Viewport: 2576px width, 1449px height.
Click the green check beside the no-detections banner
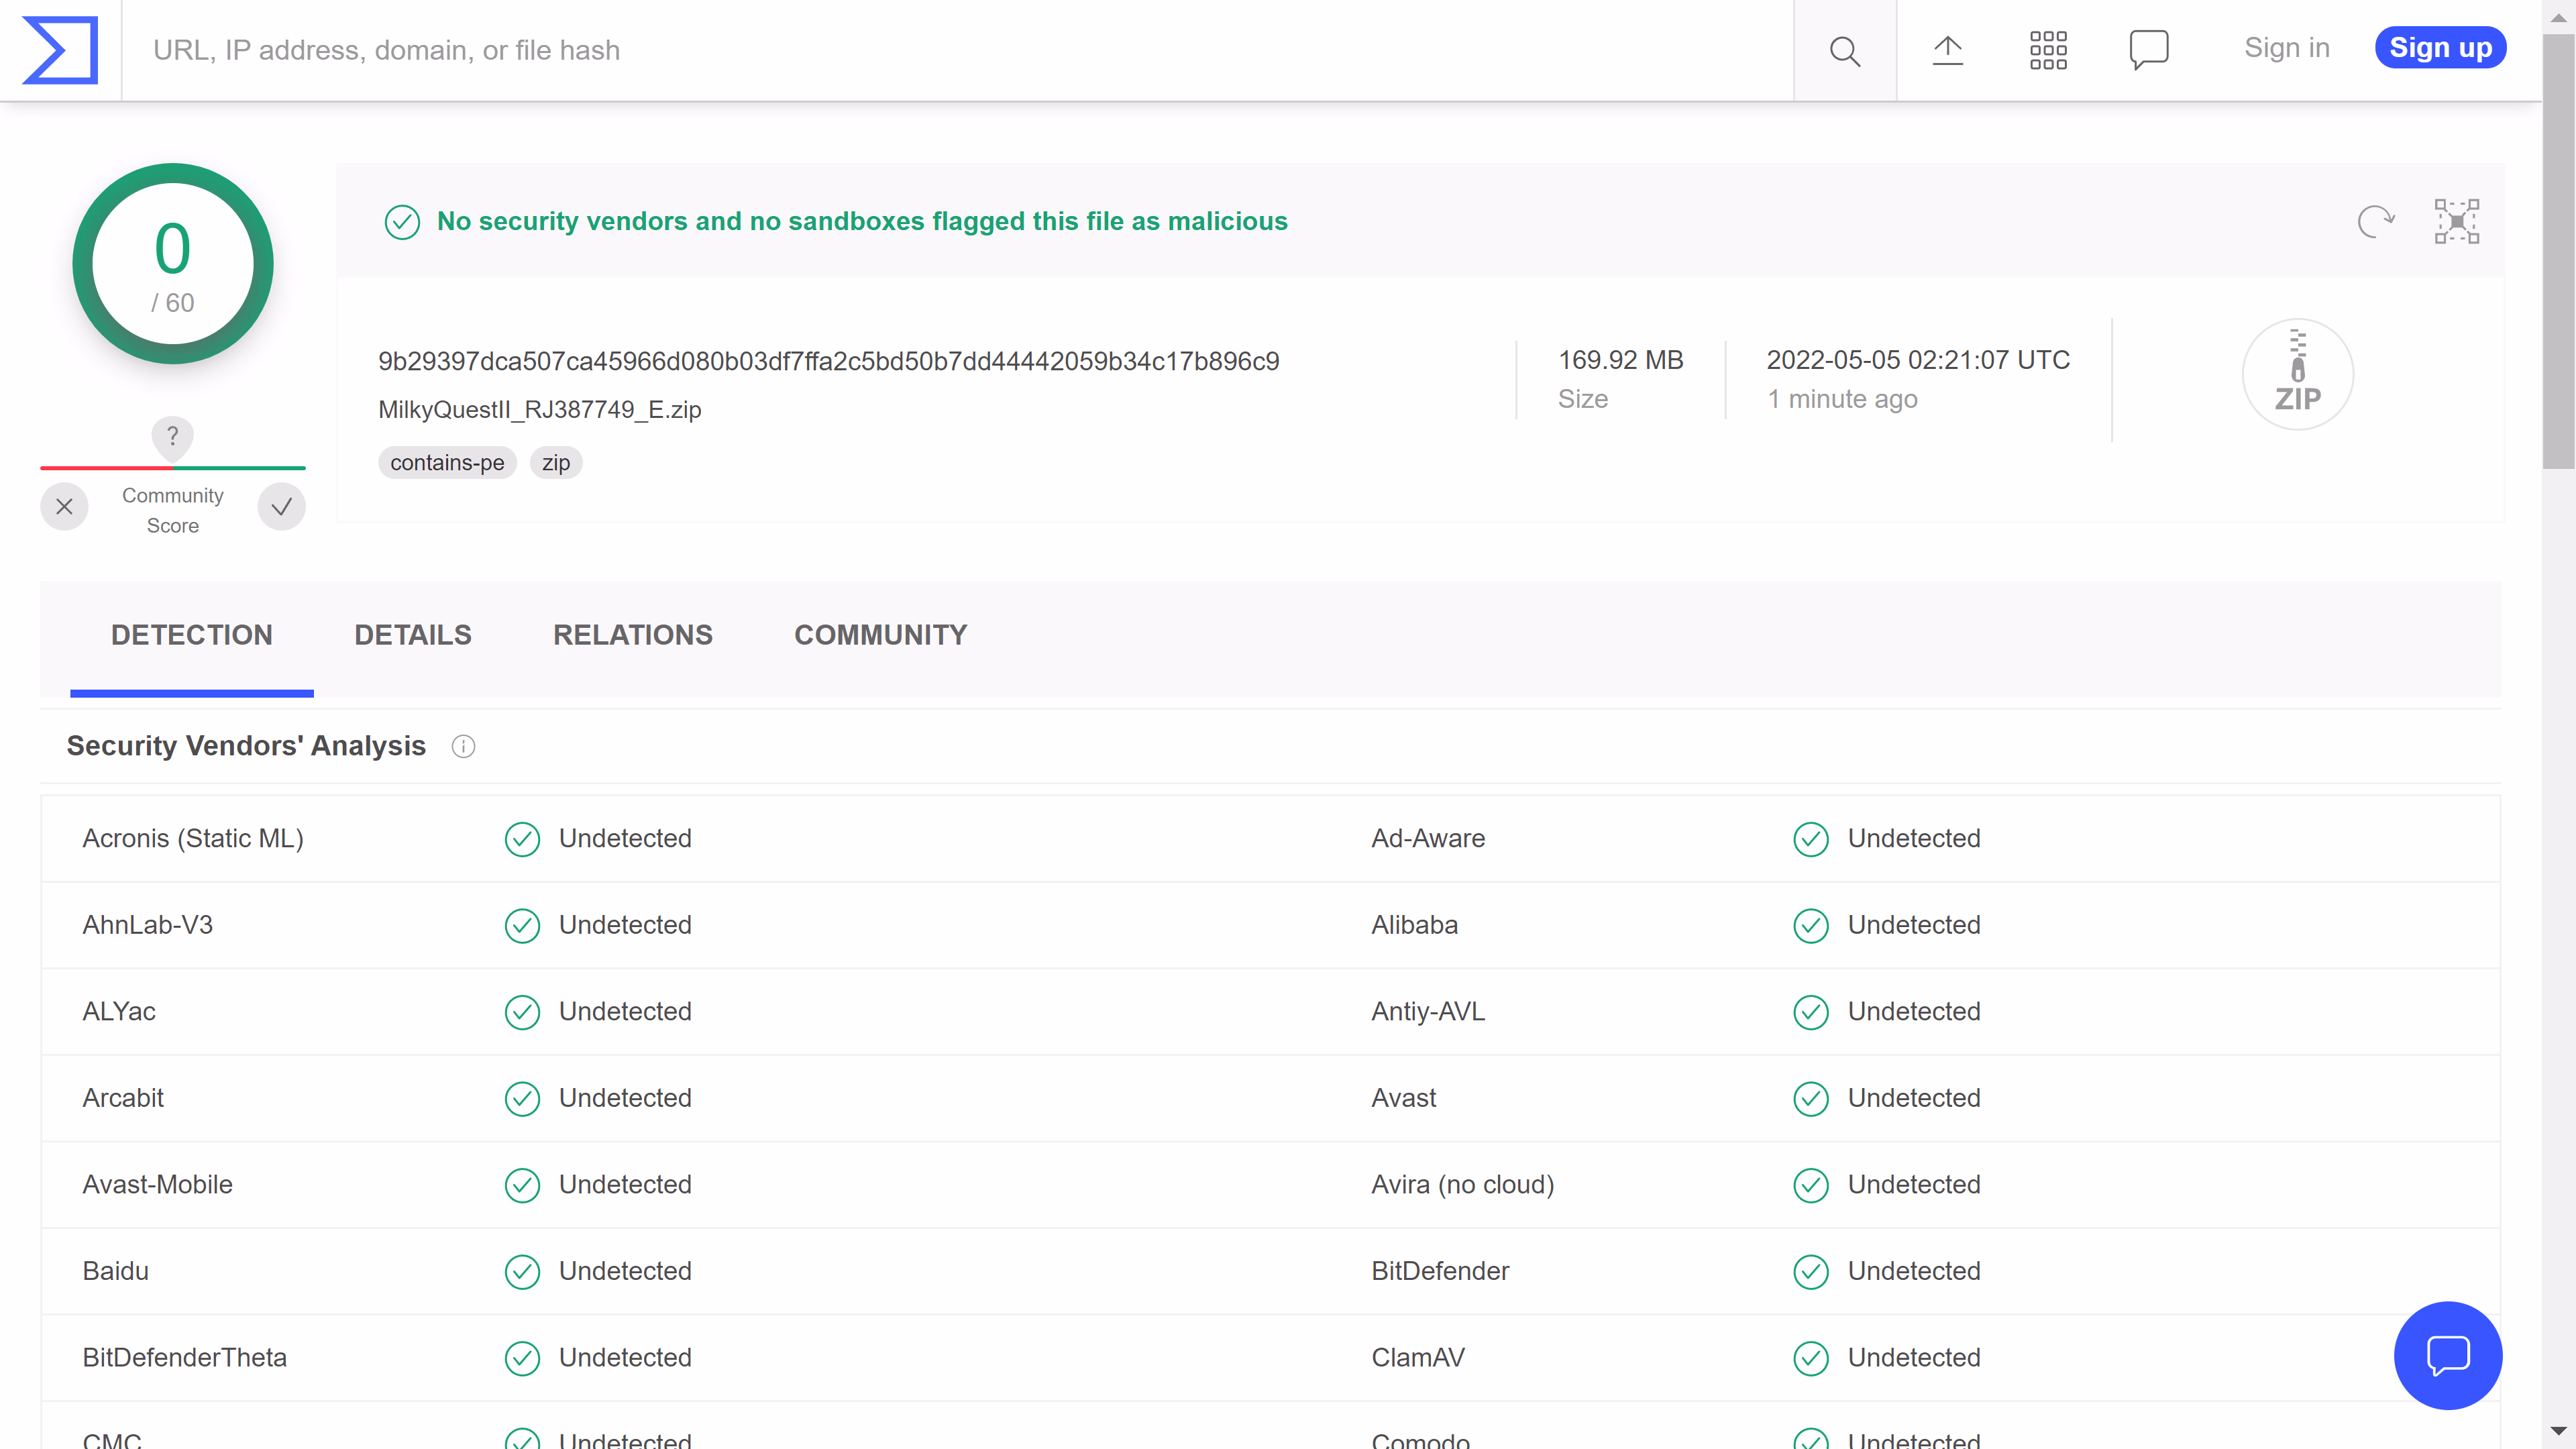pyautogui.click(x=402, y=222)
